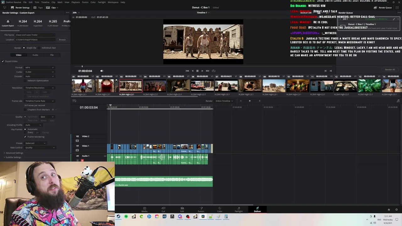Viewport: 402px width, 226px height.
Task: Open the Render range Entire Timeline dropdown
Action: [224, 101]
